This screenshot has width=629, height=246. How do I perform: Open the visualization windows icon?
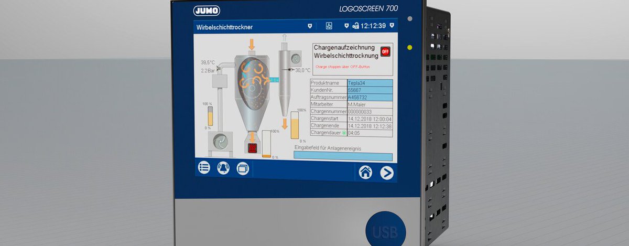[243, 169]
